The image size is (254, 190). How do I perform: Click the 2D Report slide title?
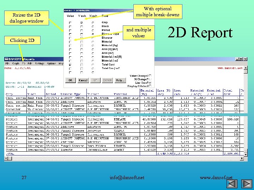tap(200, 32)
